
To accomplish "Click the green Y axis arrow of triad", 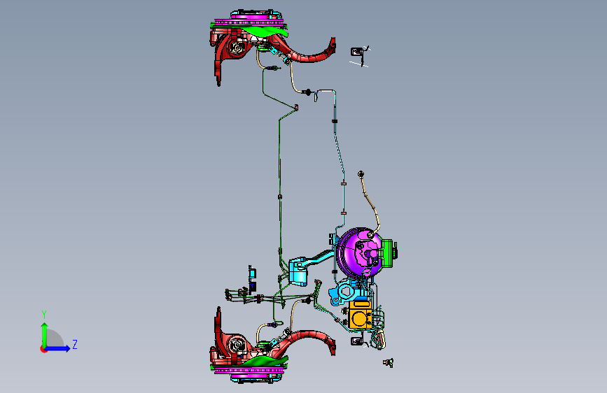I will point(44,334).
